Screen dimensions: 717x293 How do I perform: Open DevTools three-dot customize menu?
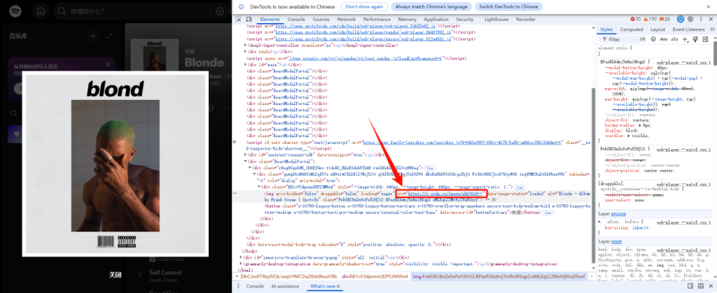[700, 19]
